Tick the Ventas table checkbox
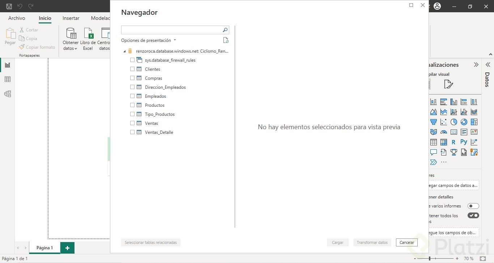Screen dimensions: 494x263 click(132, 123)
